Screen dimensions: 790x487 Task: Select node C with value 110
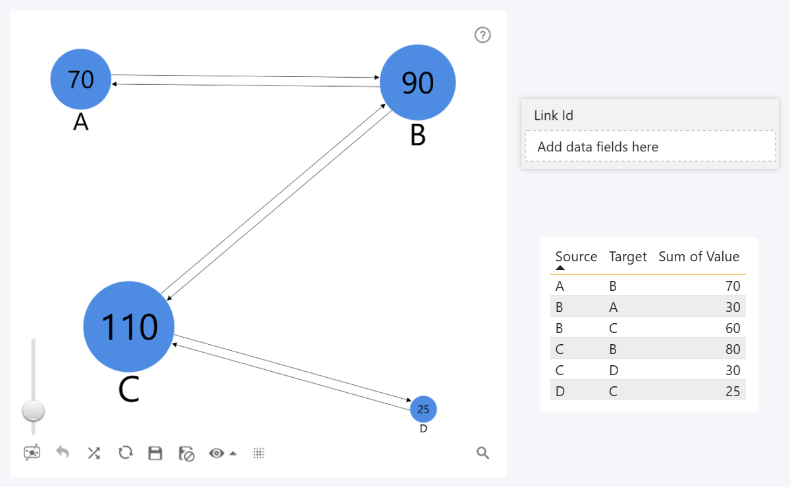point(129,326)
